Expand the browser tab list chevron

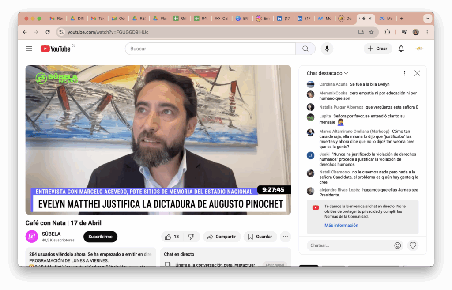point(427,19)
